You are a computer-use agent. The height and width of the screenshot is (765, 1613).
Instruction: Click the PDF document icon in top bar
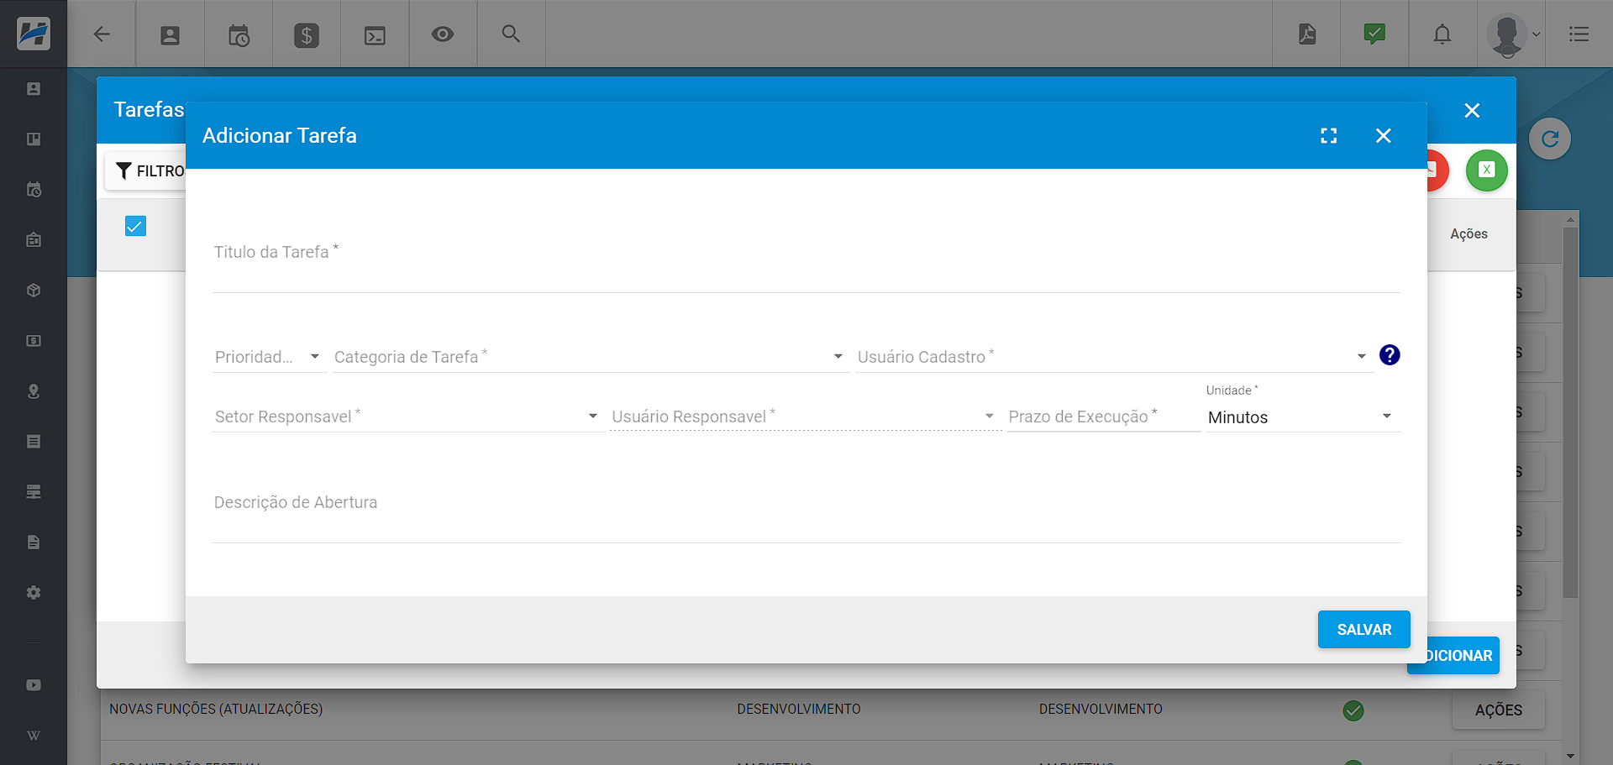(x=1306, y=34)
